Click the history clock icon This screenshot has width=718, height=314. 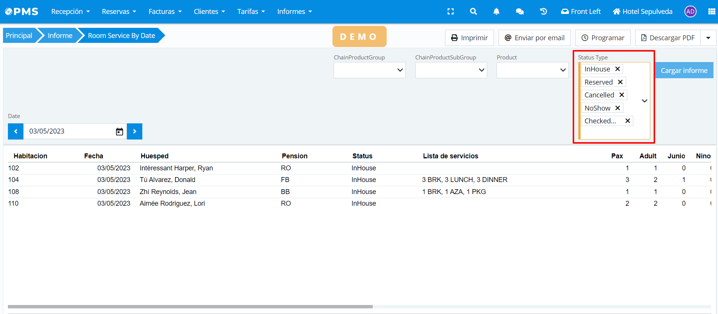tap(543, 12)
